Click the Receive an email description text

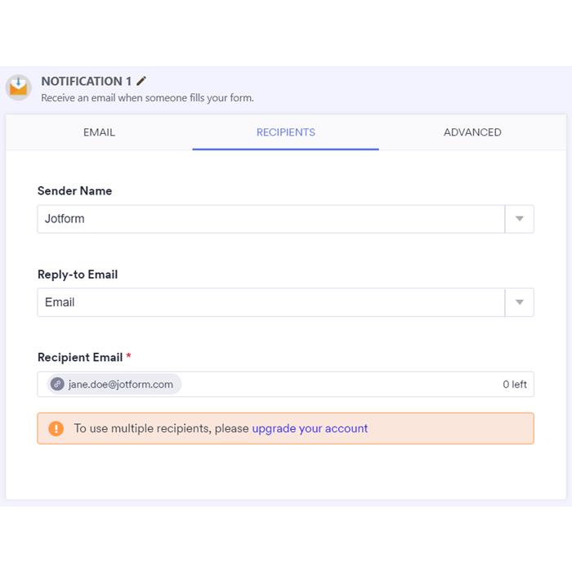point(147,98)
